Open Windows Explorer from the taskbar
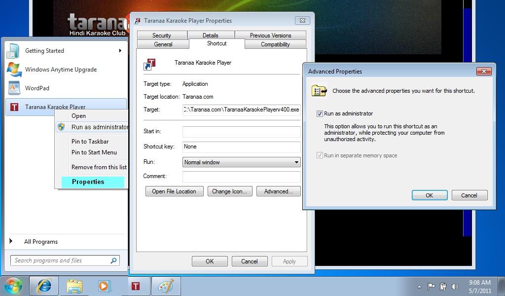This screenshot has height=296, width=505. [74, 286]
